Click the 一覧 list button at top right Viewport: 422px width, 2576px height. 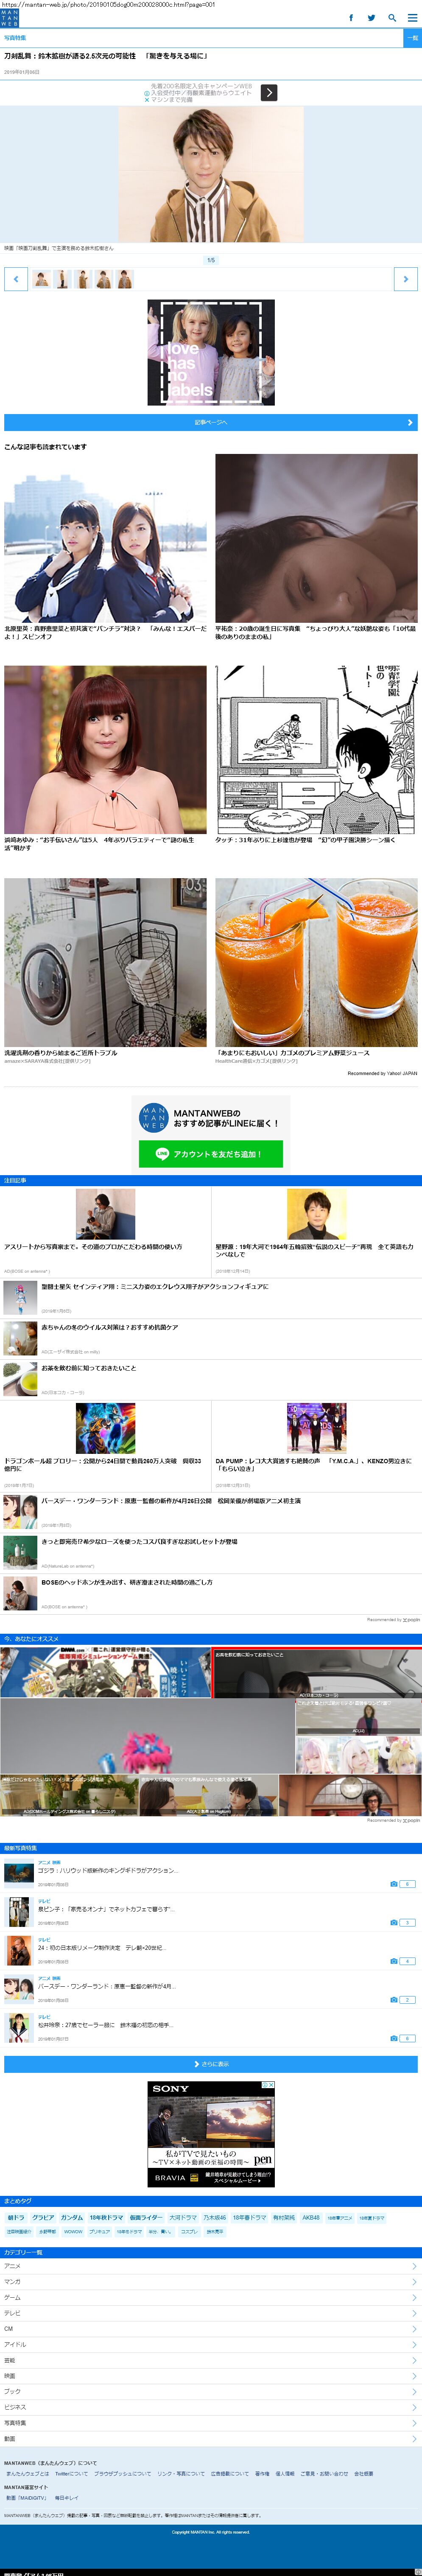(412, 38)
